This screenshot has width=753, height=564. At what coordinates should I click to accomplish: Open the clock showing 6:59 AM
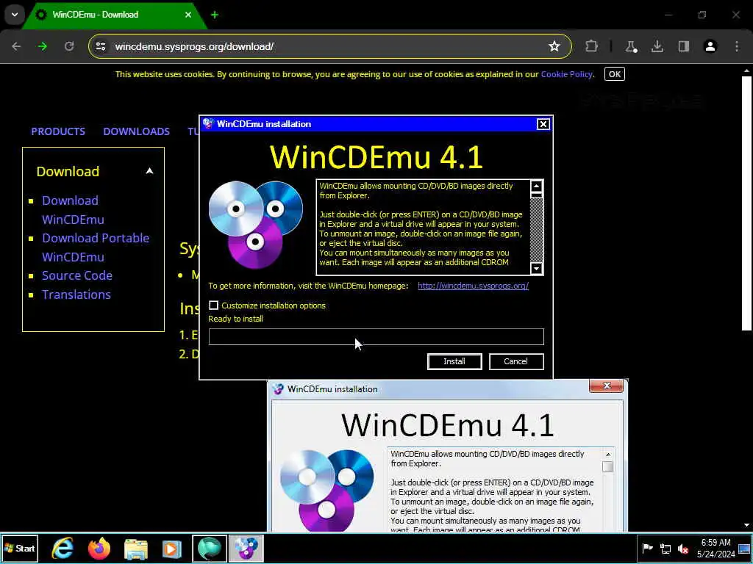click(716, 549)
